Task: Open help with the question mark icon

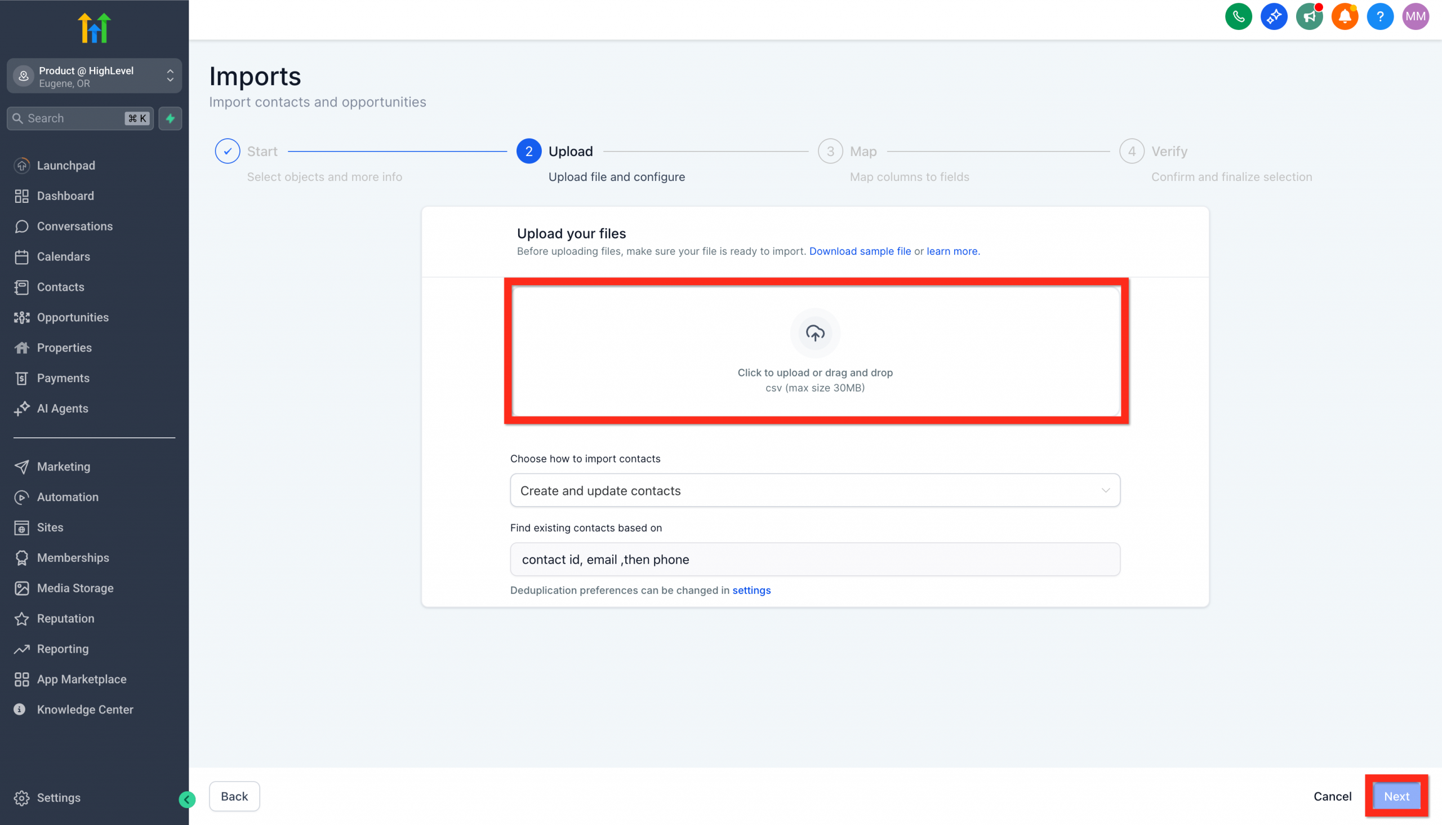Action: 1379,16
